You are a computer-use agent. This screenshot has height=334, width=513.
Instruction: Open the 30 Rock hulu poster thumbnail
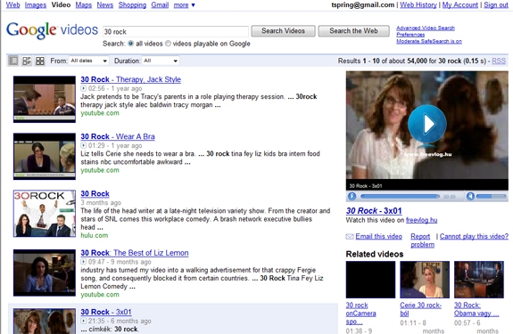pyautogui.click(x=45, y=214)
